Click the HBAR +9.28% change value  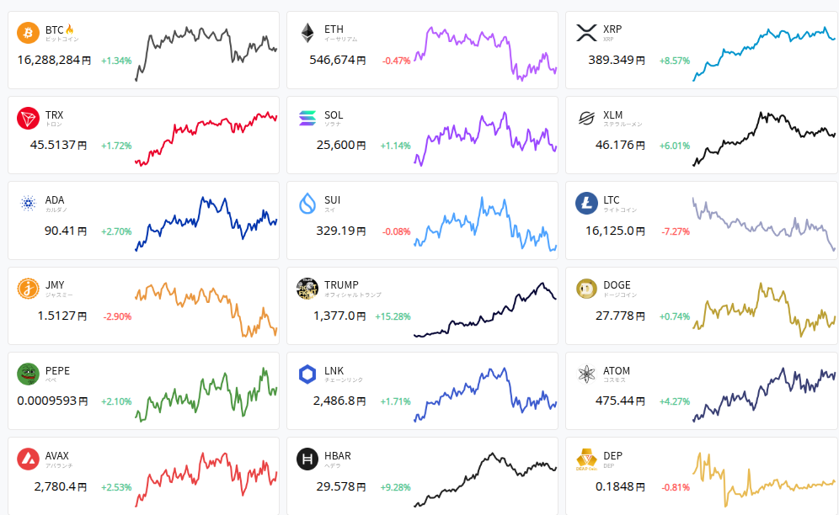[x=395, y=487]
